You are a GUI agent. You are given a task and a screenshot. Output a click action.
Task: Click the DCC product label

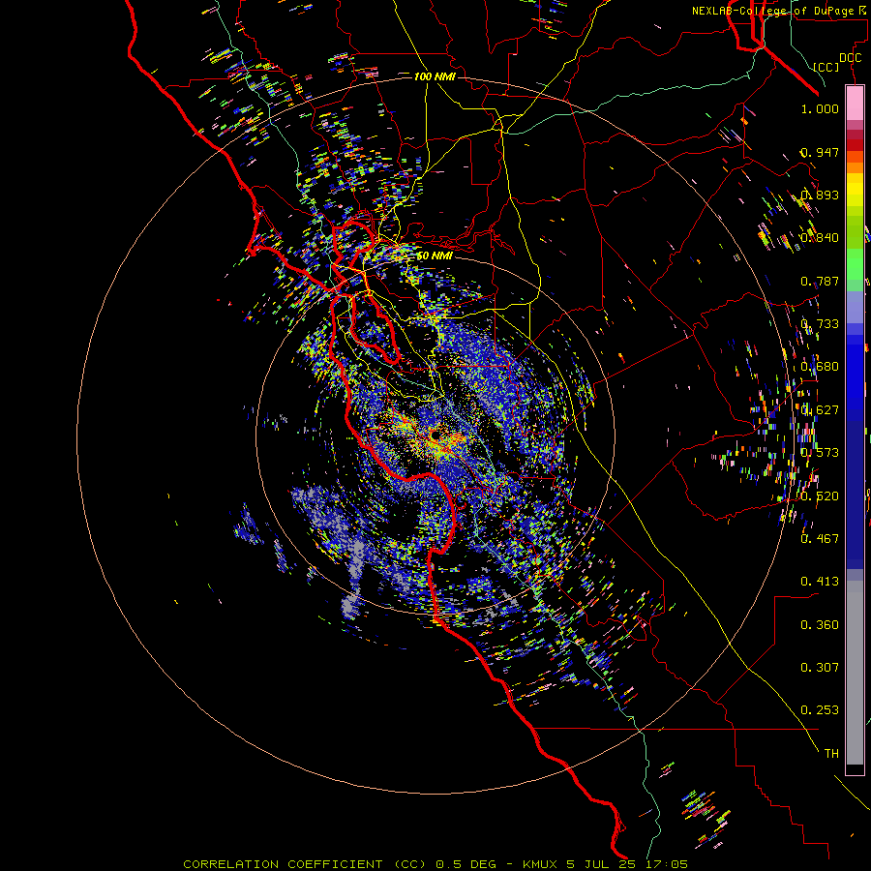(850, 58)
